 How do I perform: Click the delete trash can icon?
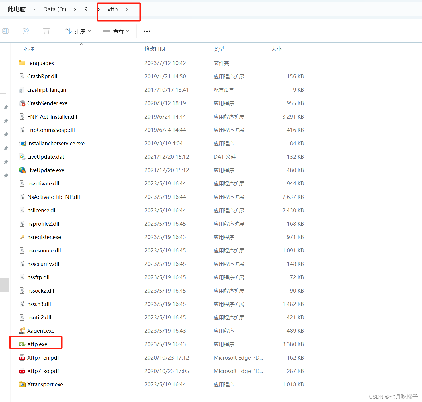tap(46, 31)
